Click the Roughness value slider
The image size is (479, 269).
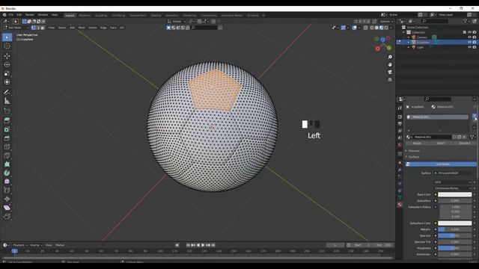tap(455, 248)
